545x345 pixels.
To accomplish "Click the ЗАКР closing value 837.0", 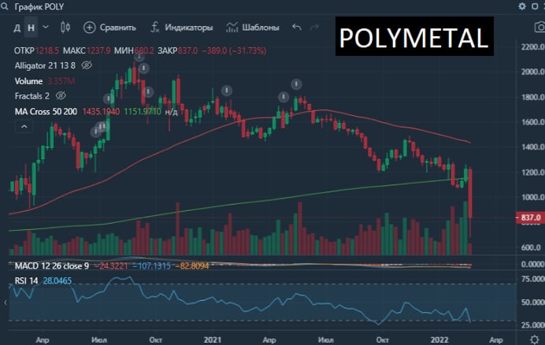I will 187,50.
